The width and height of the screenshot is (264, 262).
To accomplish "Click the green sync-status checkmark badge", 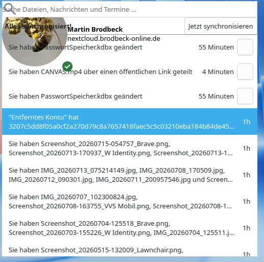I will point(67,66).
